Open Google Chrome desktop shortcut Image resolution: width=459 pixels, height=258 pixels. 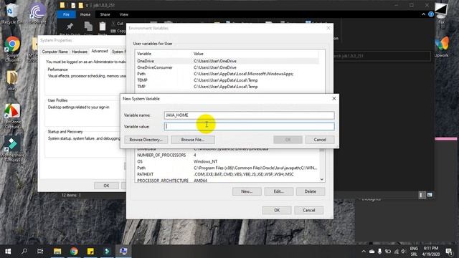pyautogui.click(x=12, y=49)
